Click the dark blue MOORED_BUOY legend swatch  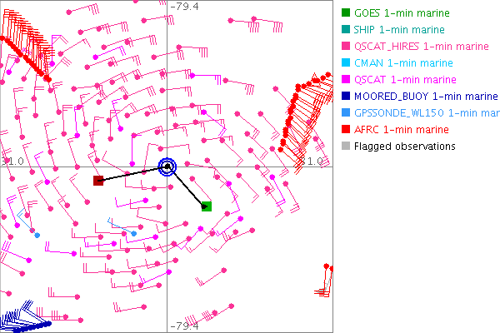(x=345, y=96)
